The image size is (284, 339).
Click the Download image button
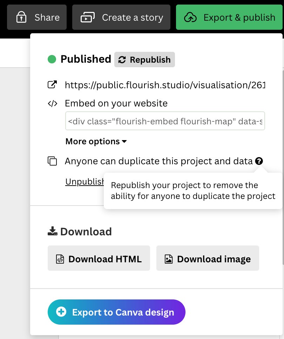click(x=208, y=258)
